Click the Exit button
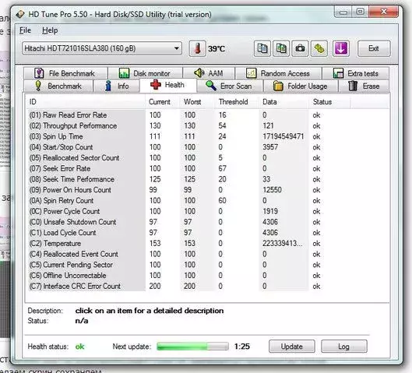 (374, 48)
